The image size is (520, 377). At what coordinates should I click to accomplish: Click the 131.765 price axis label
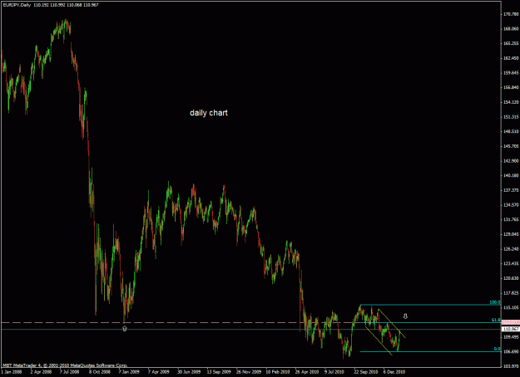click(511, 219)
